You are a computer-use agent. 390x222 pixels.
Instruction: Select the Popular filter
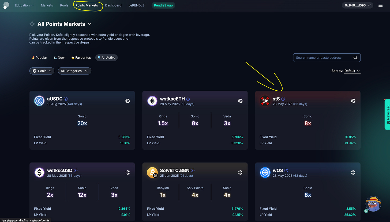point(39,58)
